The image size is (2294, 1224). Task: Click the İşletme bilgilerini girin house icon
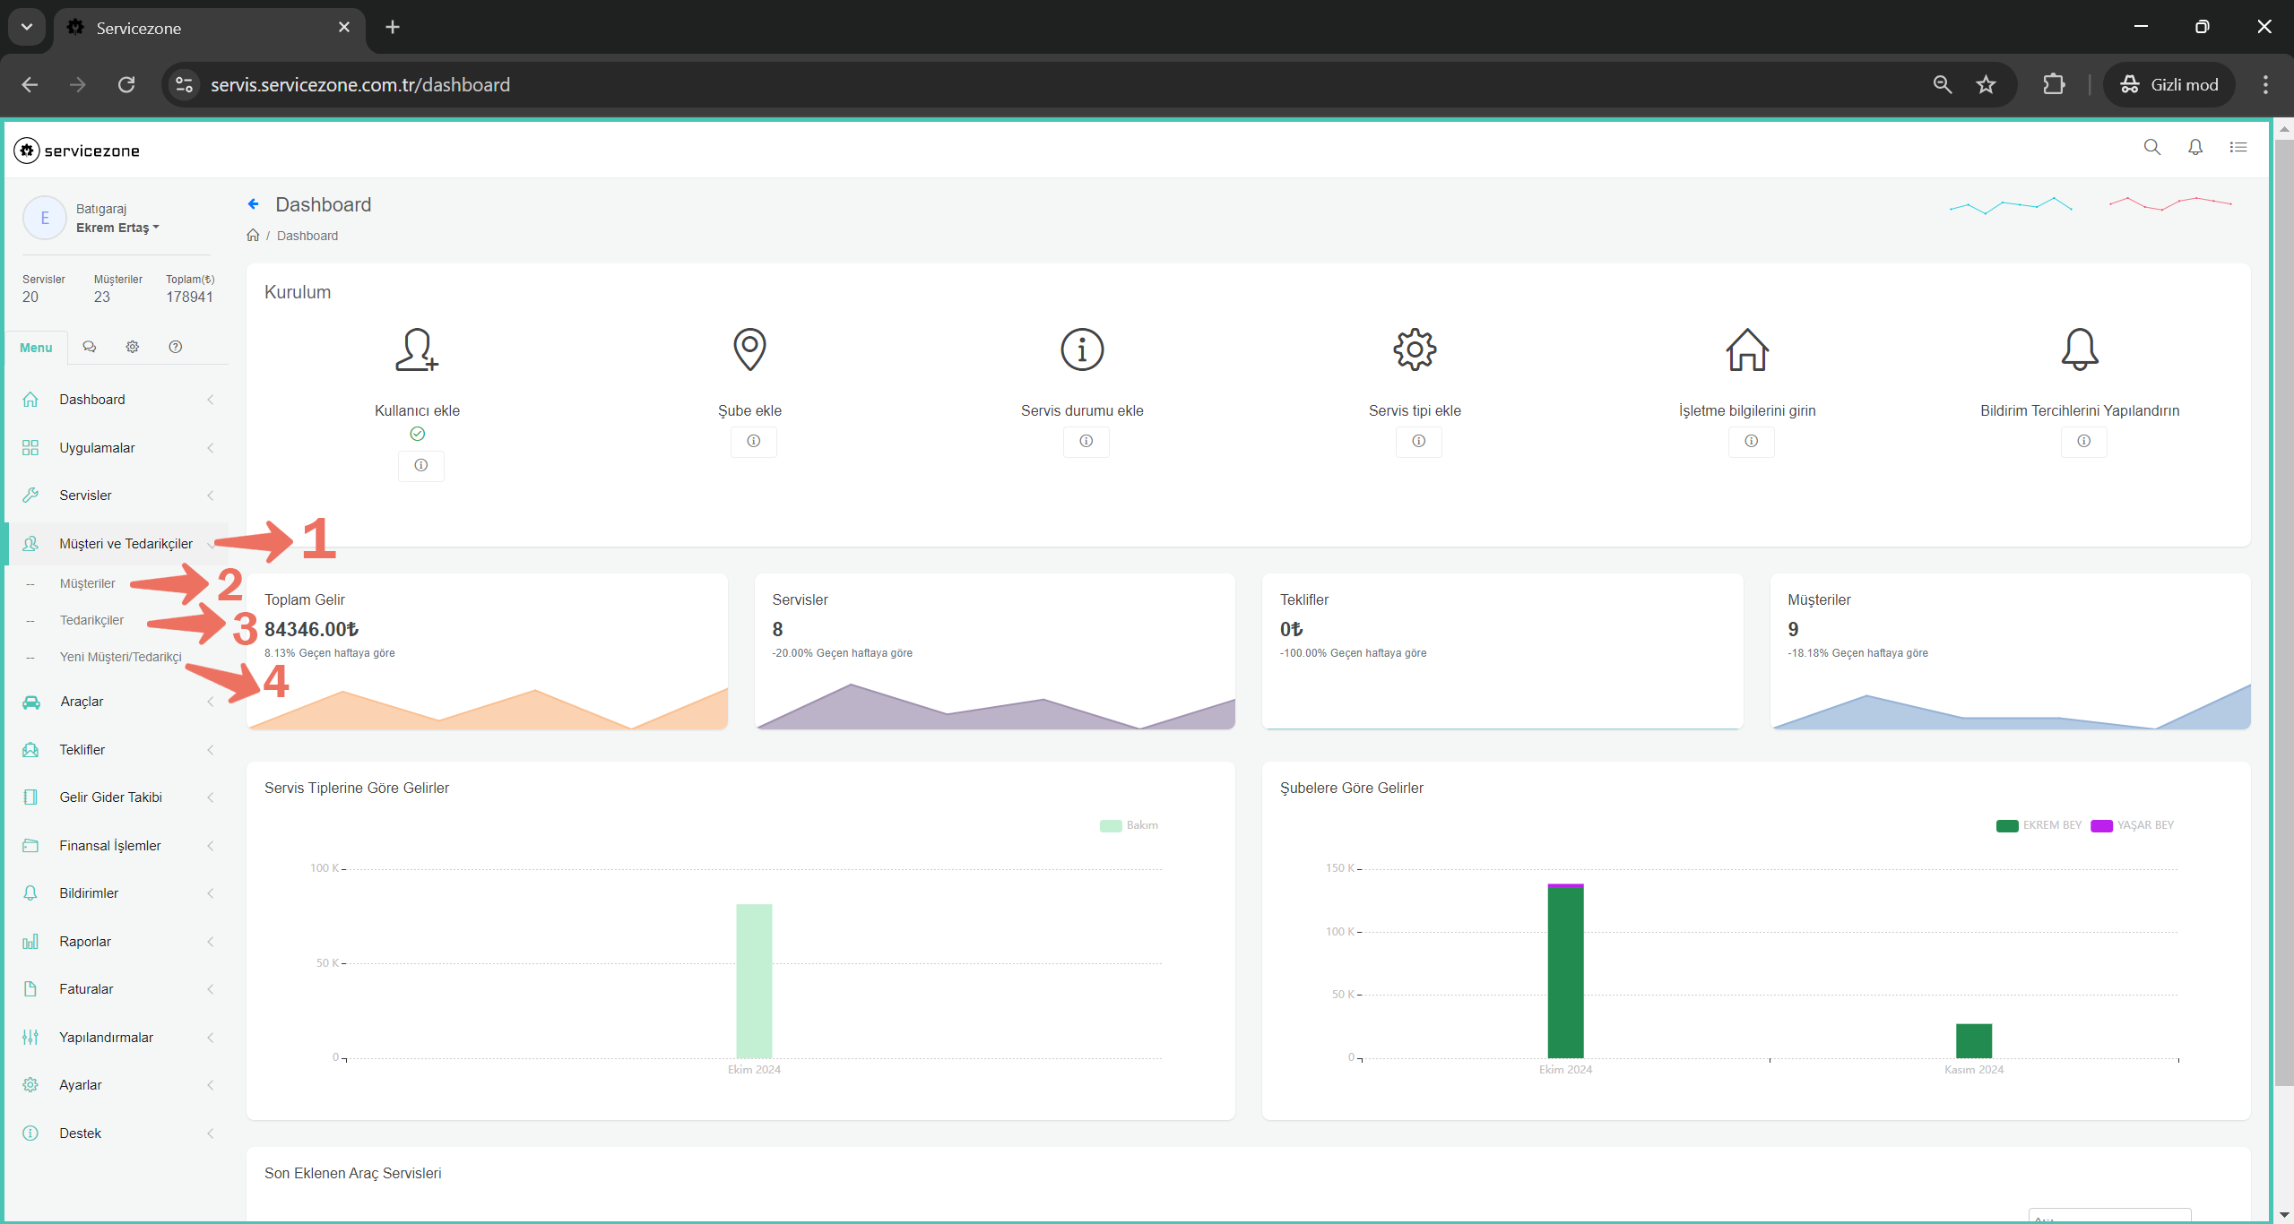click(1747, 349)
